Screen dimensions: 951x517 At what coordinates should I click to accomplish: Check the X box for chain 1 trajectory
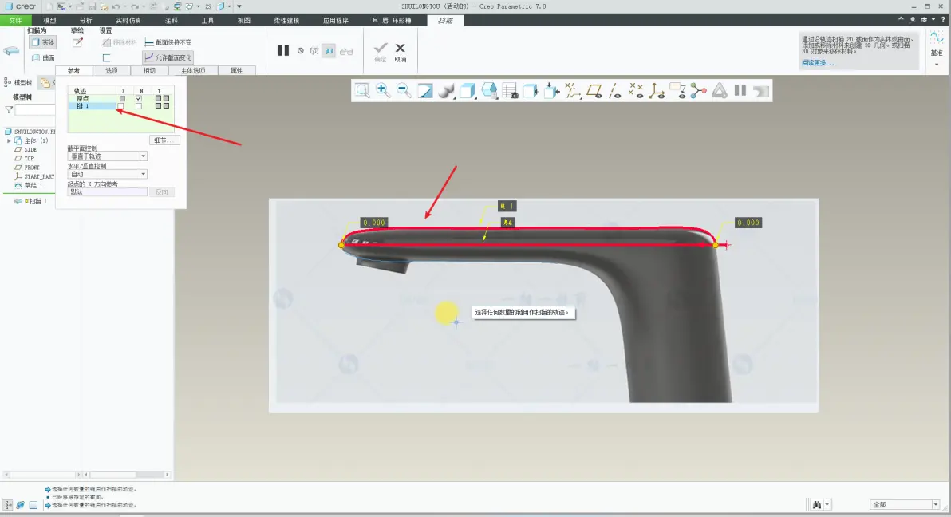pos(120,106)
